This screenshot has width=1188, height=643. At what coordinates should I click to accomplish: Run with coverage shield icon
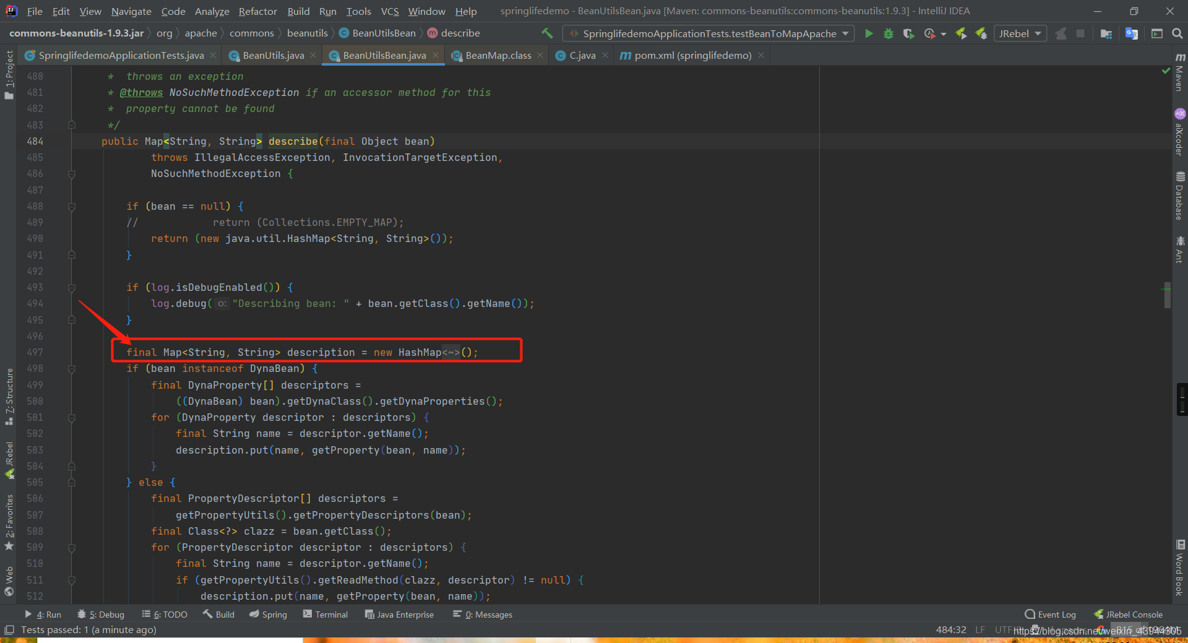908,33
